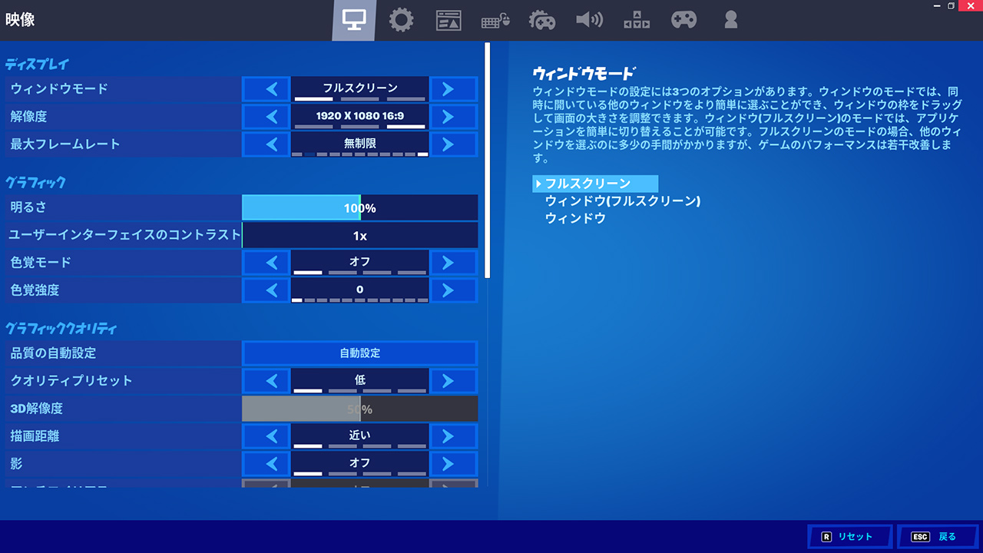This screenshot has height=553, width=983.
Task: Click the 自動設定 button
Action: (x=360, y=353)
